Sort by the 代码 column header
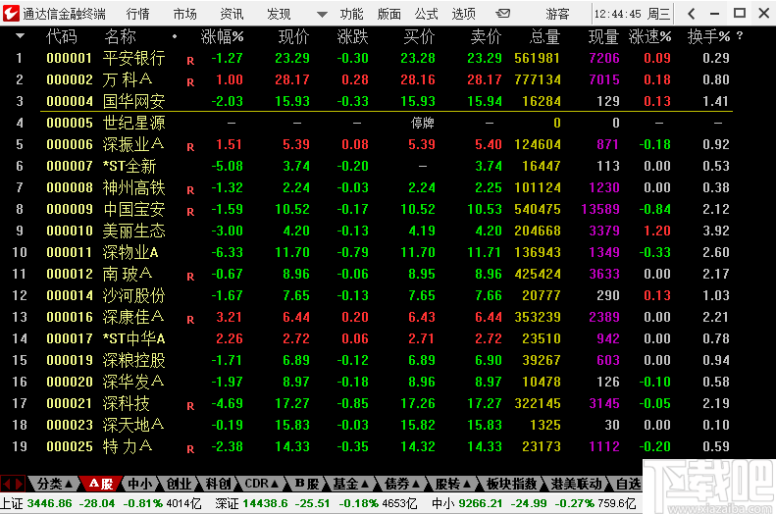Screen dimensions: 776x514 (62, 36)
